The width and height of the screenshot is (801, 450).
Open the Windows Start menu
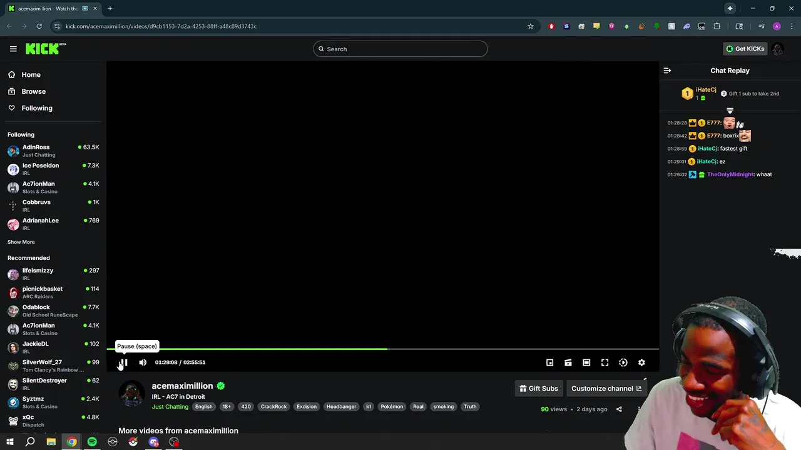tap(10, 442)
